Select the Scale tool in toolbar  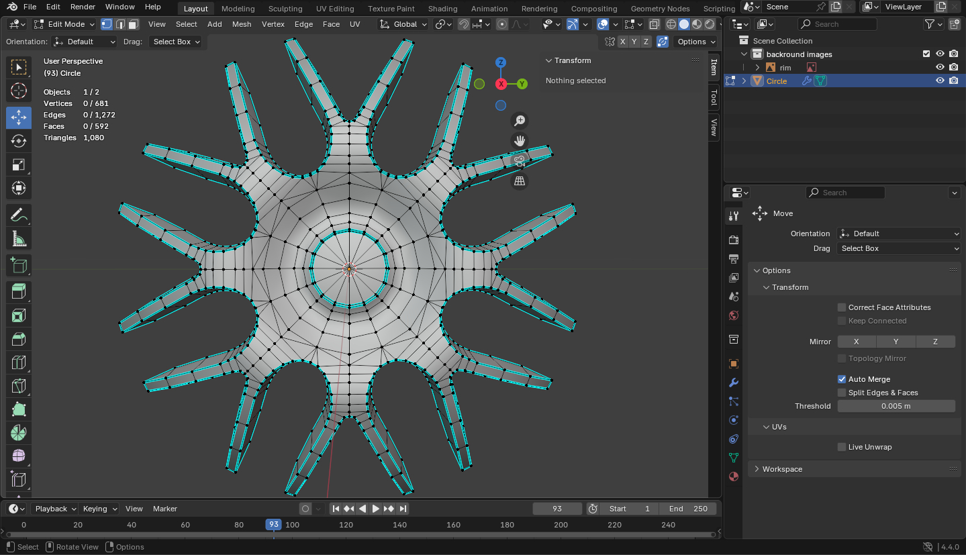pyautogui.click(x=19, y=164)
